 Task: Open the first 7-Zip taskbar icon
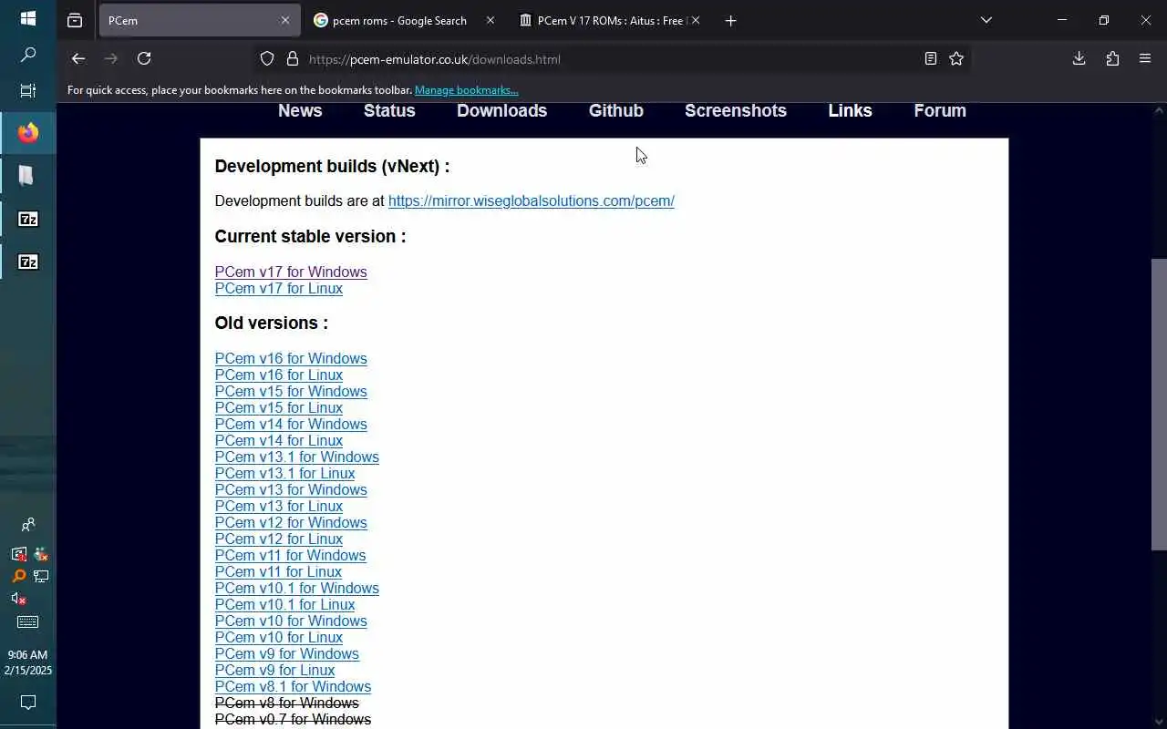coord(28,219)
